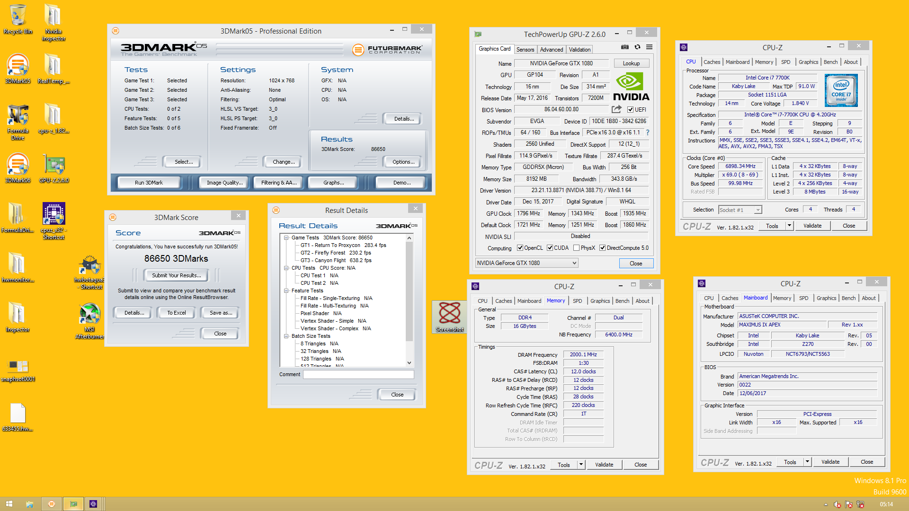
Task: Open Tools dropdown arrow in CPU-Z Mainboard window
Action: pos(807,462)
